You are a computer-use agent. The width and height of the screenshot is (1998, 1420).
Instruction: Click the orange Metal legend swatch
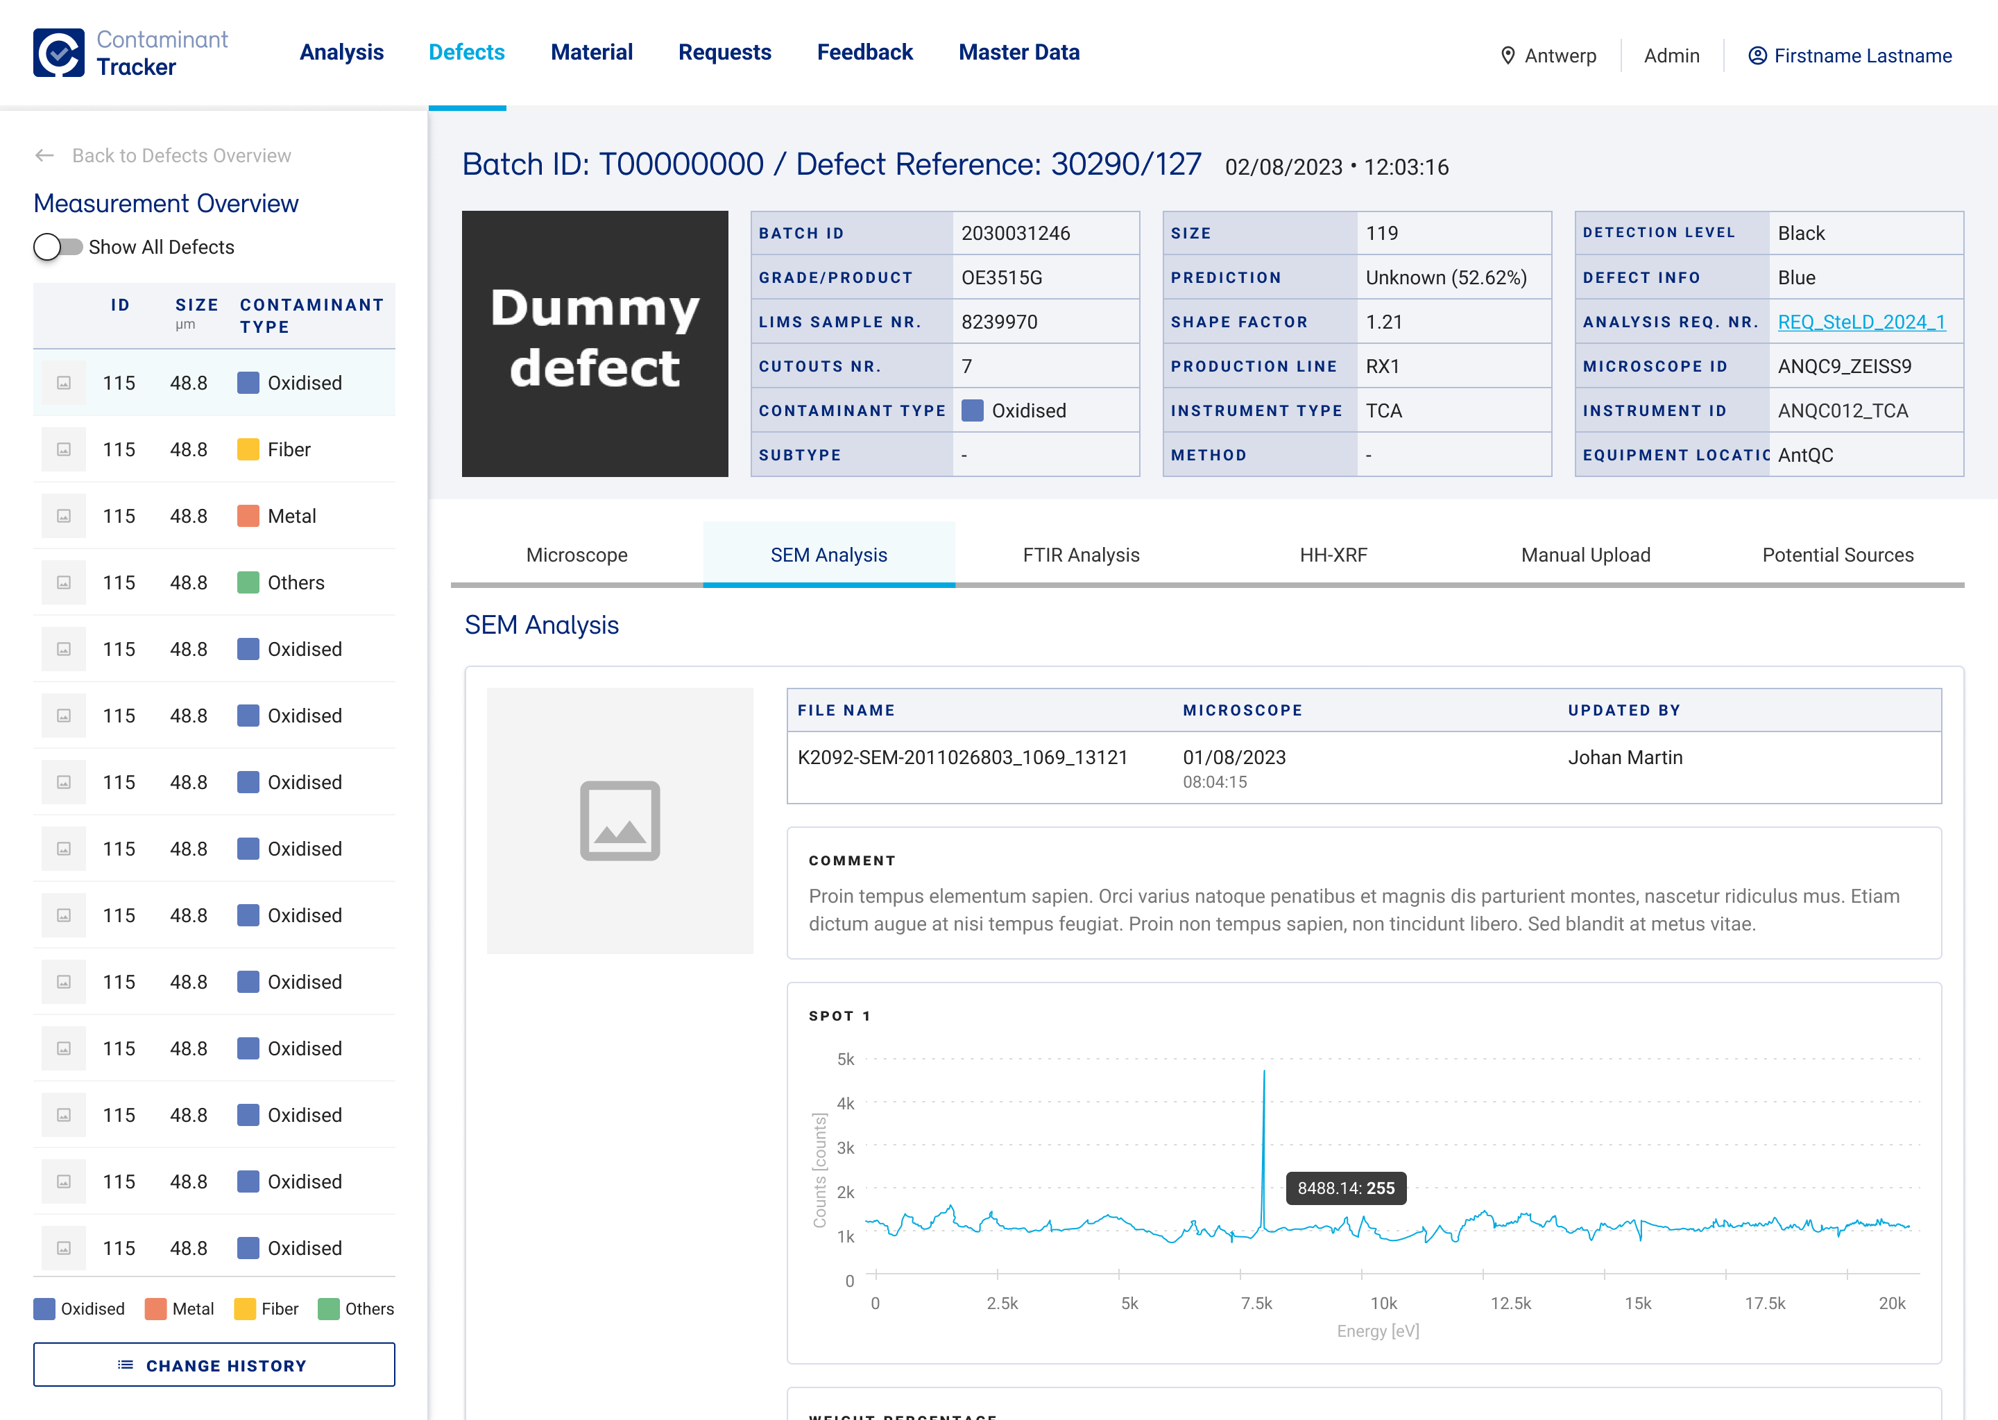click(155, 1309)
